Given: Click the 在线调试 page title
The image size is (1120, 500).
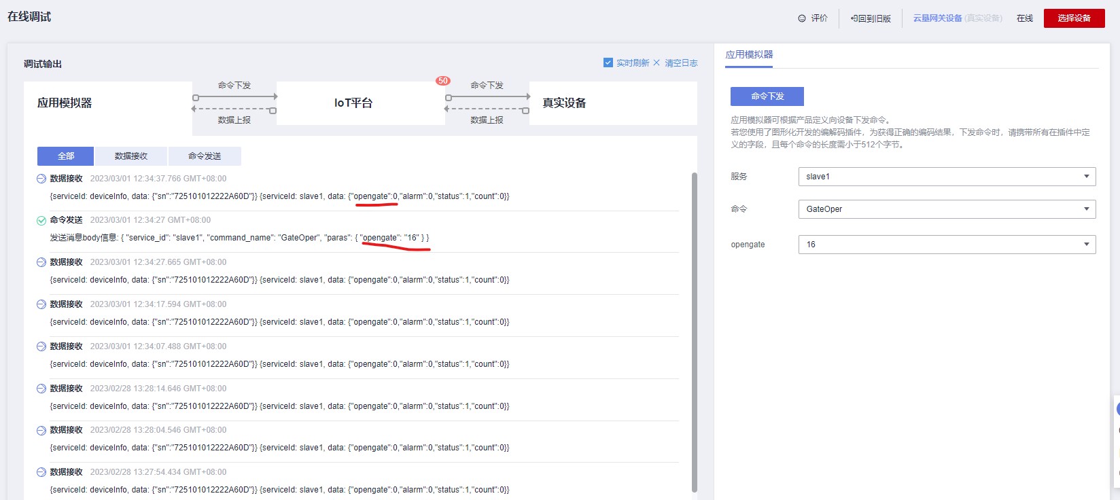Looking at the screenshot, I should coord(29,17).
